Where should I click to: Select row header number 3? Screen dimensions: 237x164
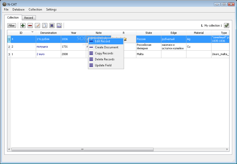pos(9,54)
